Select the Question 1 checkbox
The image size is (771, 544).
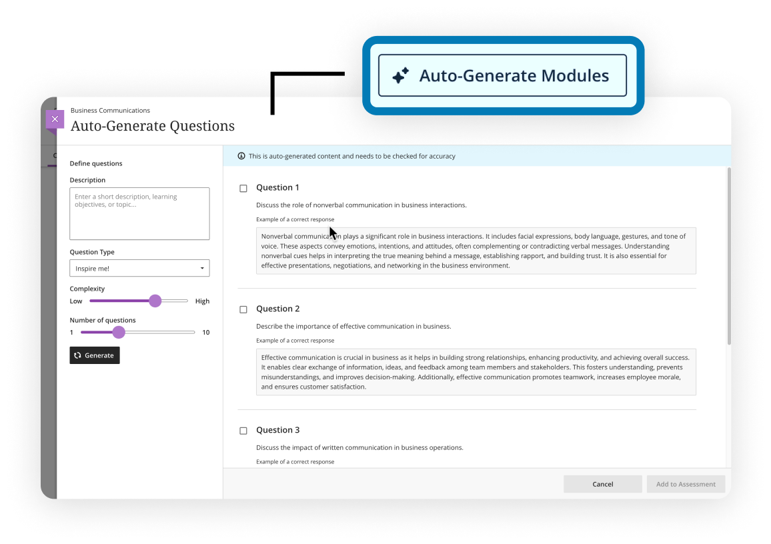coord(243,189)
